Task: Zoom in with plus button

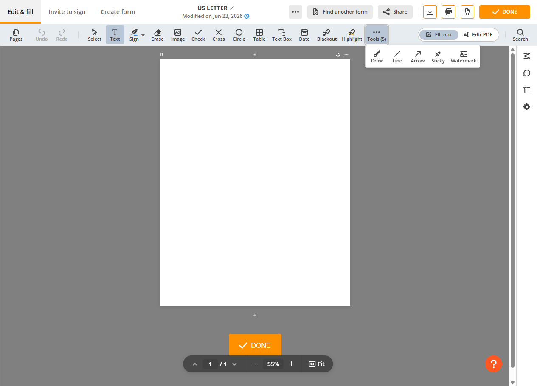Action: click(x=291, y=364)
